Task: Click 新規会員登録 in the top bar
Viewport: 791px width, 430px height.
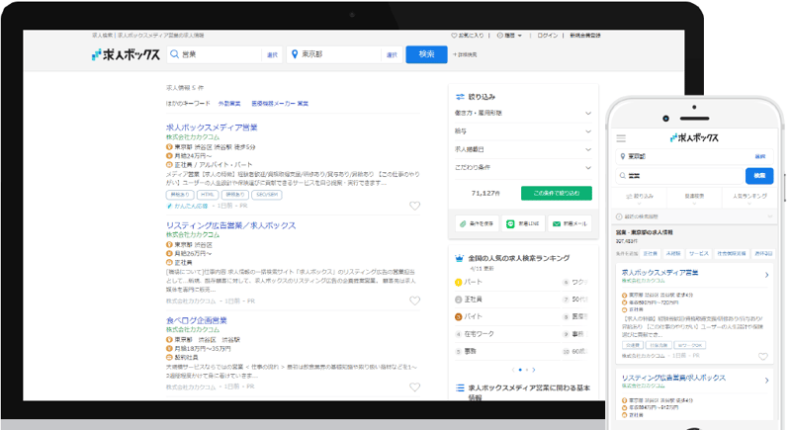Action: pos(585,36)
